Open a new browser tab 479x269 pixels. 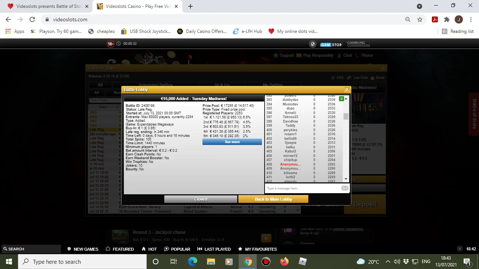(190, 6)
